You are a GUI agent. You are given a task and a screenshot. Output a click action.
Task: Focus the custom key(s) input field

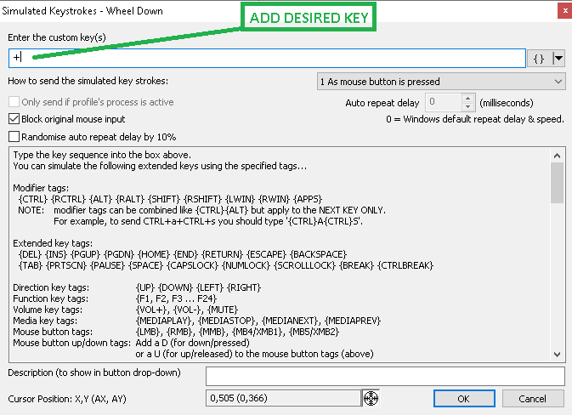click(267, 58)
